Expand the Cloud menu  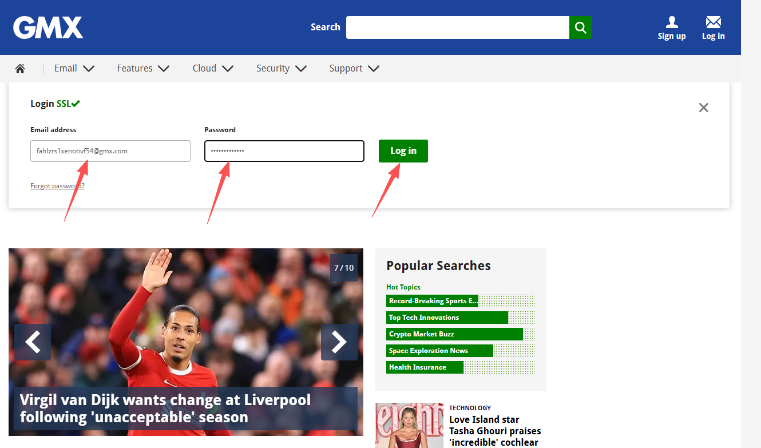click(x=213, y=69)
